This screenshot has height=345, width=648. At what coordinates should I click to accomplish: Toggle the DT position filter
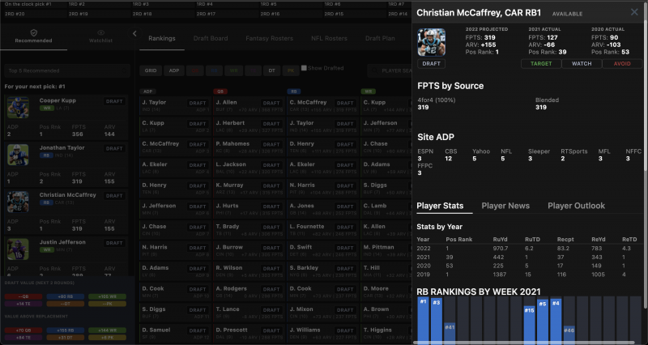click(271, 70)
